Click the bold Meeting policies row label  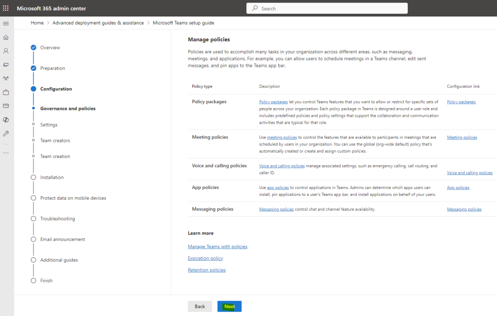(x=210, y=137)
